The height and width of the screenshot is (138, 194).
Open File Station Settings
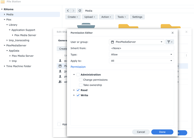tap(137, 17)
